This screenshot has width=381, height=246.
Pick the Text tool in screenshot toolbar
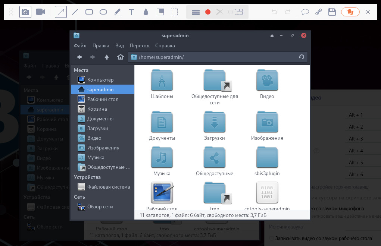point(131,12)
